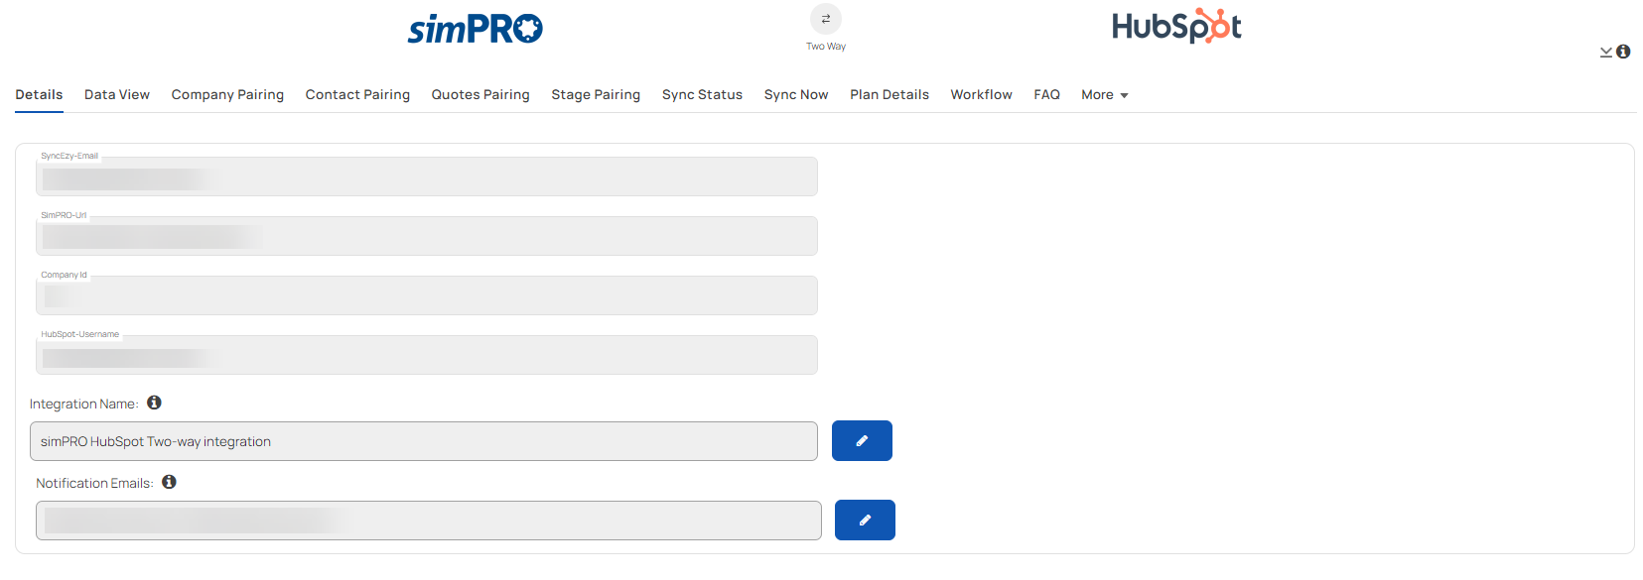Switch to the Sync Now tab

pyautogui.click(x=796, y=95)
